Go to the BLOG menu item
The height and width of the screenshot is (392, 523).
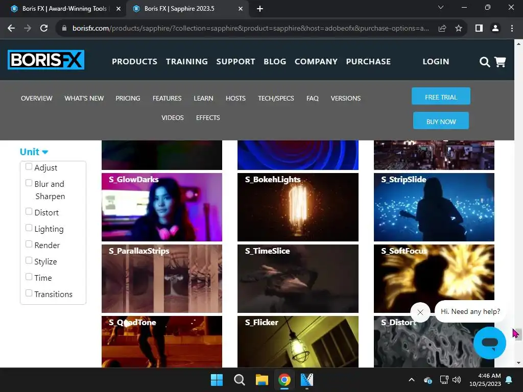click(x=275, y=62)
